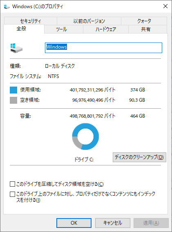Switch to the 以前のバージョン tab
172x232 pixels.
pyautogui.click(x=89, y=21)
